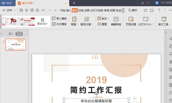Click the collaborate icon before help

(152, 10)
